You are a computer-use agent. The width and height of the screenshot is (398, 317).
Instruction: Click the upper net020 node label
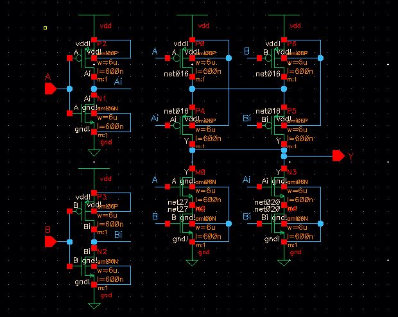click(267, 202)
